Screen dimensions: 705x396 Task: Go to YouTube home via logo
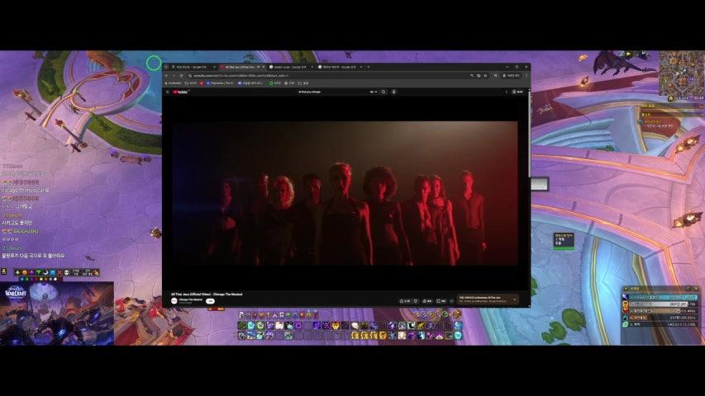point(180,92)
